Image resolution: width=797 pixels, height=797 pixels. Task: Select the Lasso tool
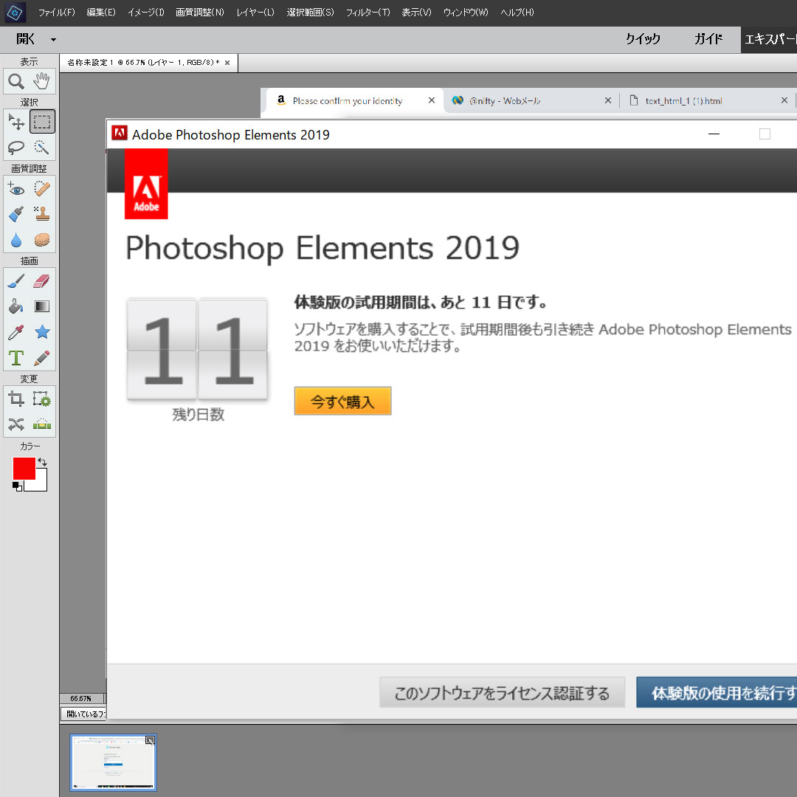point(16,148)
